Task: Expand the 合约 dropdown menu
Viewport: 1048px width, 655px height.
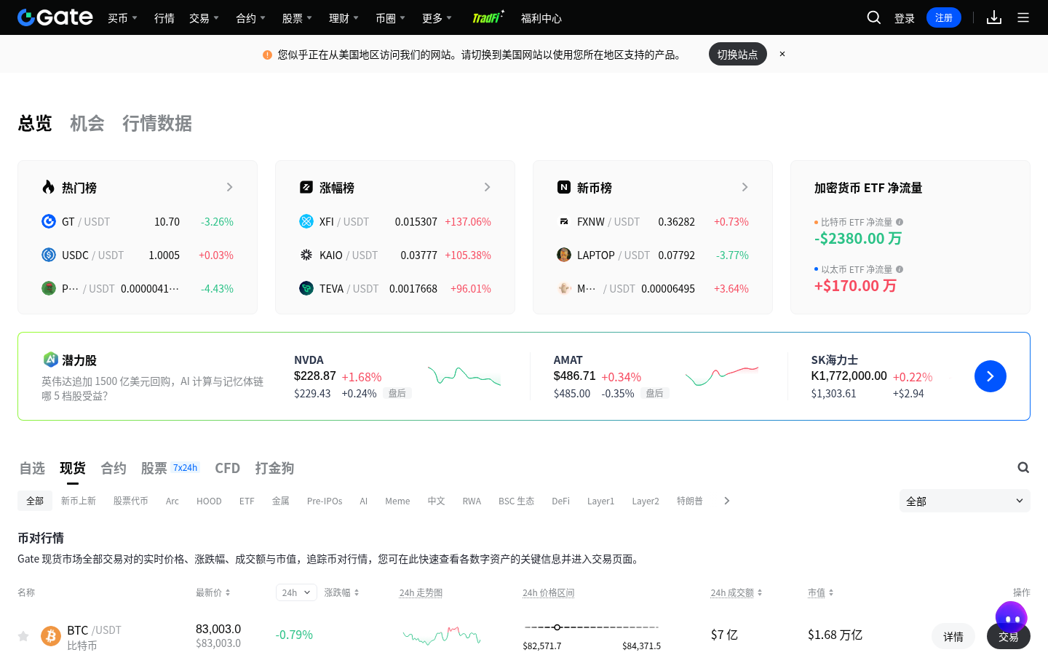Action: pyautogui.click(x=250, y=17)
